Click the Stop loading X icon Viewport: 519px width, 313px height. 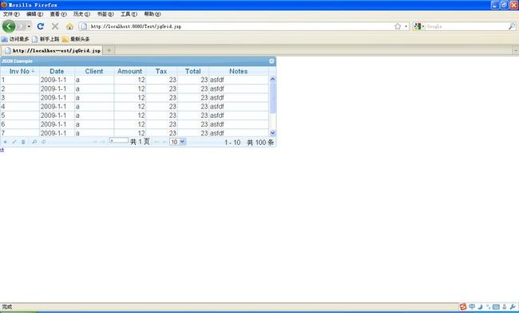(x=55, y=26)
